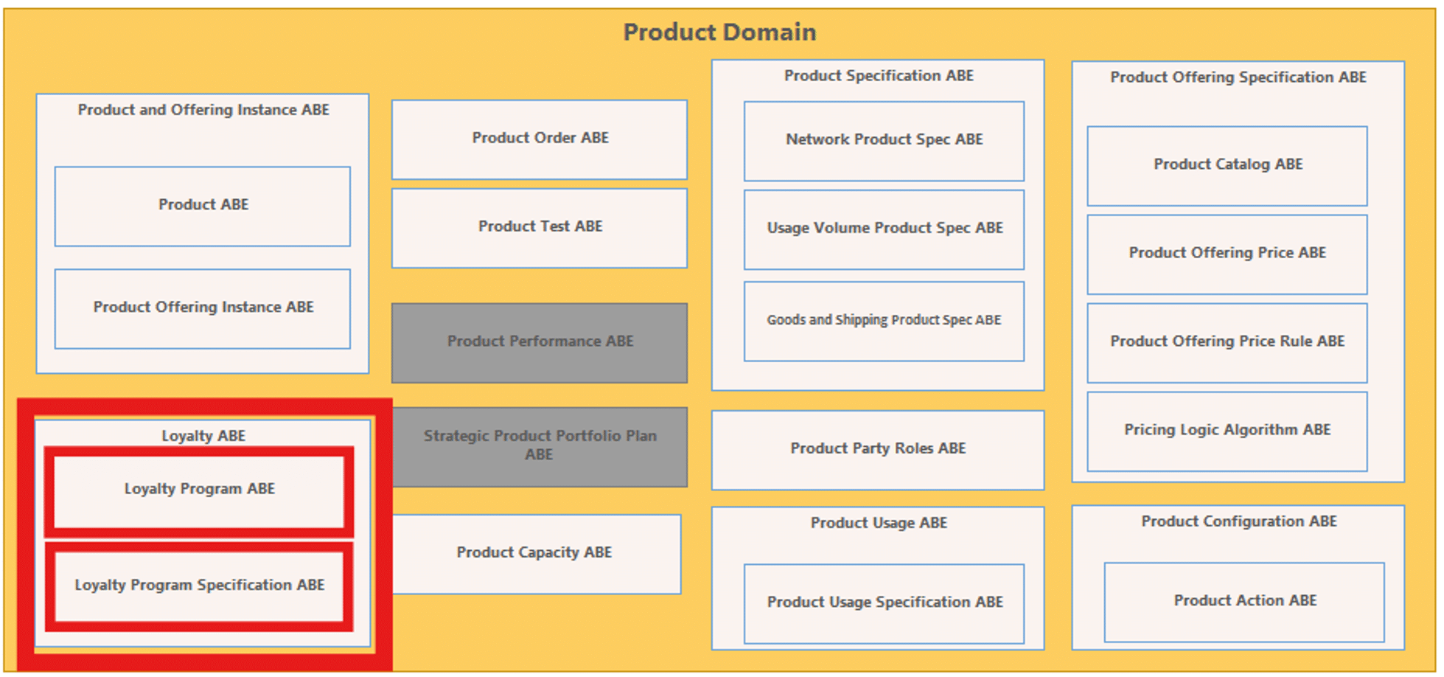Click the Product Specification ABE heading
1444x677 pixels.
(879, 76)
